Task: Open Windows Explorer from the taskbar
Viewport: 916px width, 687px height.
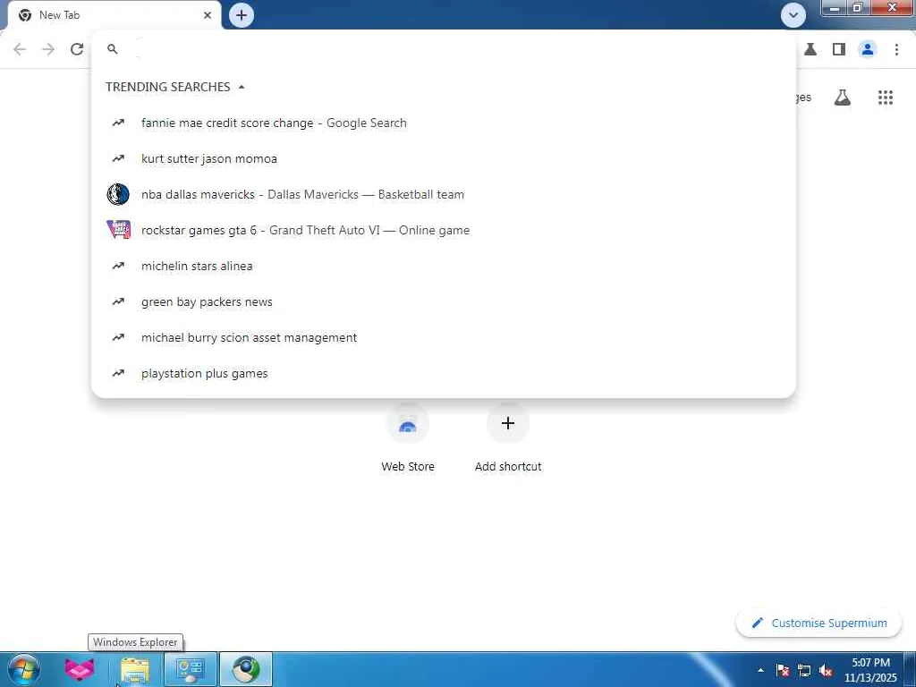Action: tap(134, 669)
